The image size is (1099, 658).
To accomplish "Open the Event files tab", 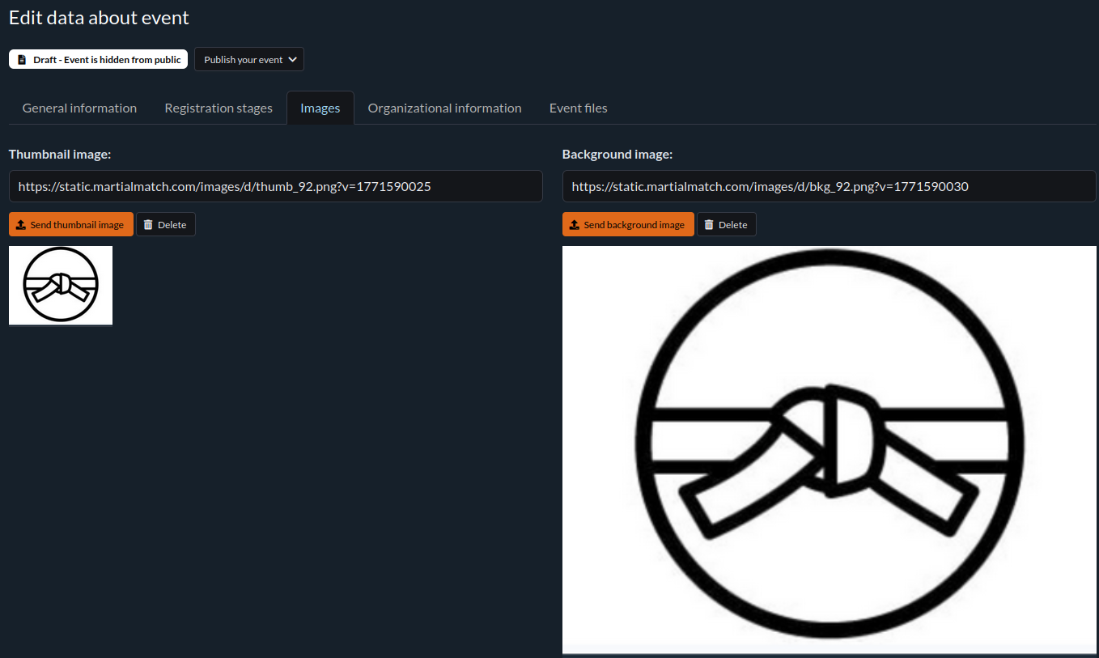I will pos(578,108).
